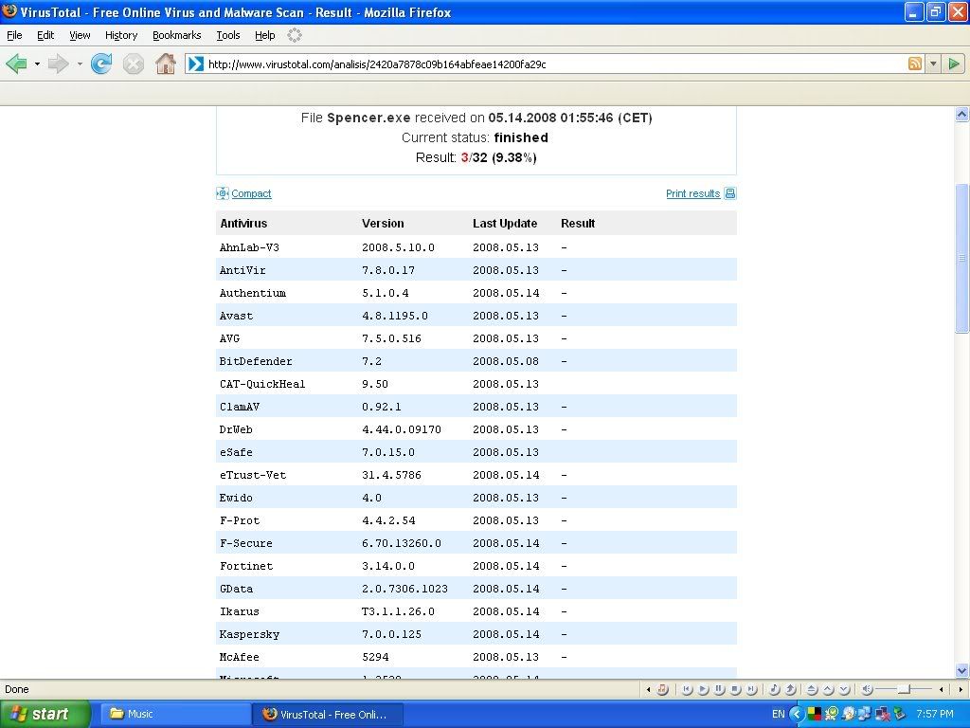
Task: Click the Print results link
Action: point(692,193)
